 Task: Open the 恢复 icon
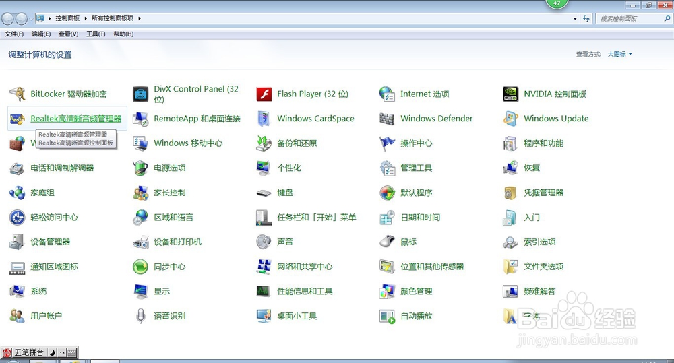511,168
